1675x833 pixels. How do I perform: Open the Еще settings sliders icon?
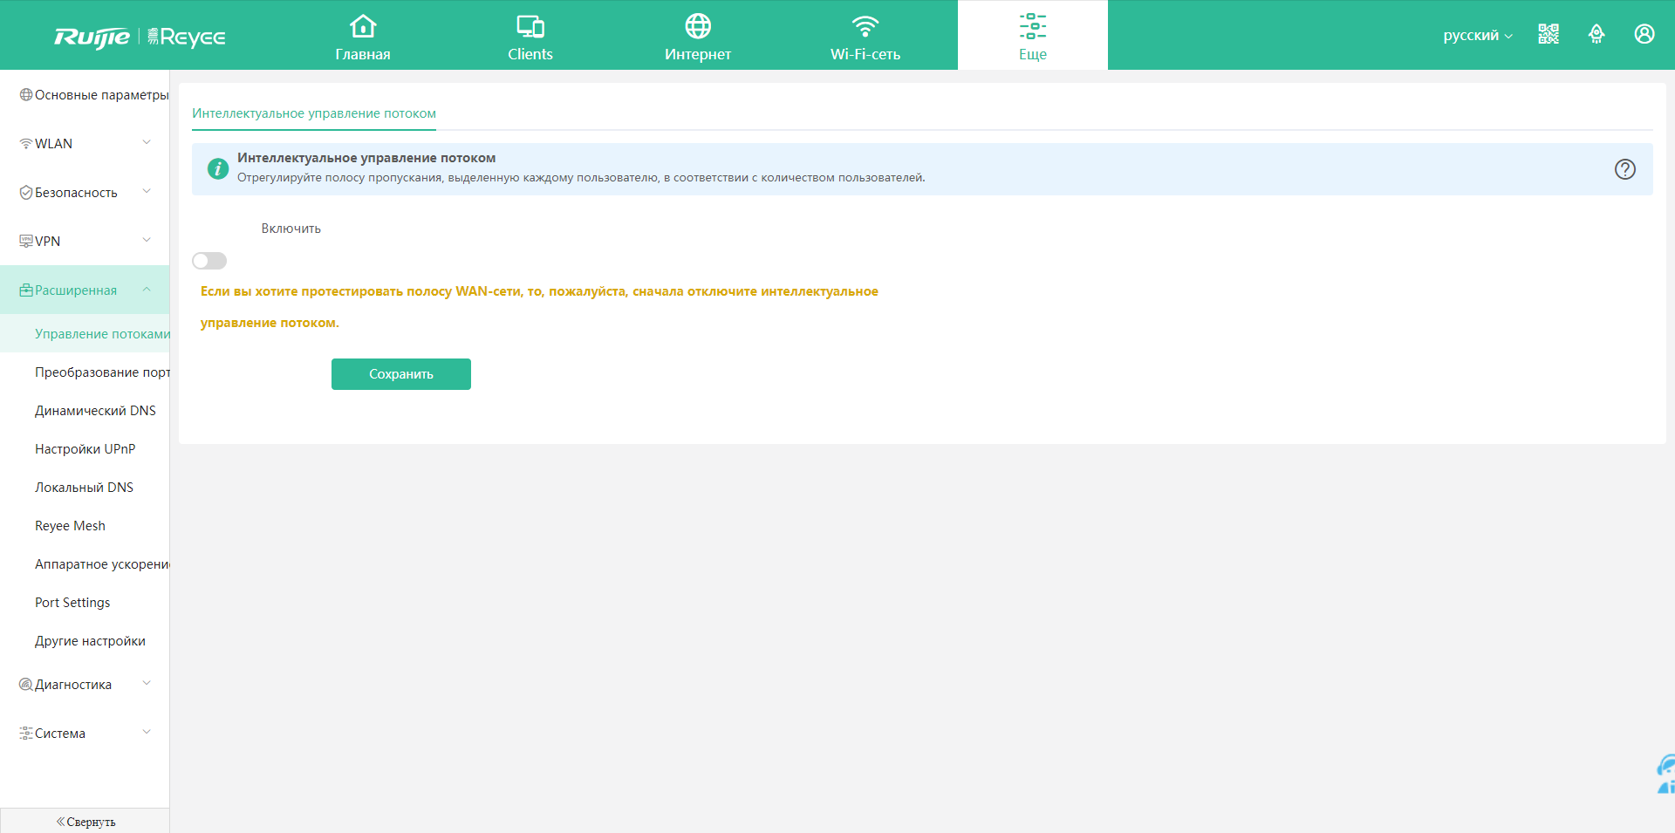(x=1033, y=26)
